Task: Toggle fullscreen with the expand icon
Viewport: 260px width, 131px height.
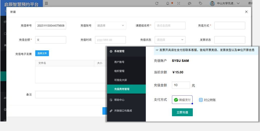Action: 179,3
